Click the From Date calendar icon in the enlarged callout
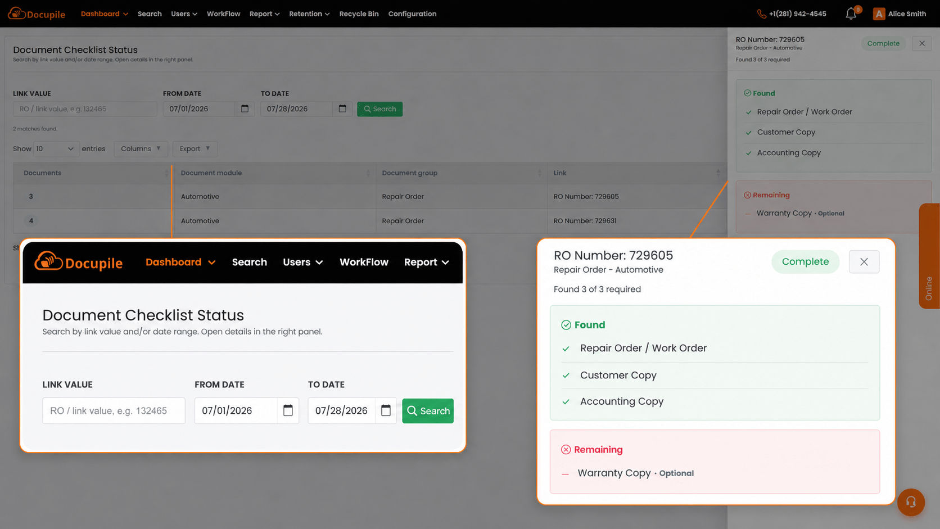This screenshot has width=940, height=529. click(288, 410)
